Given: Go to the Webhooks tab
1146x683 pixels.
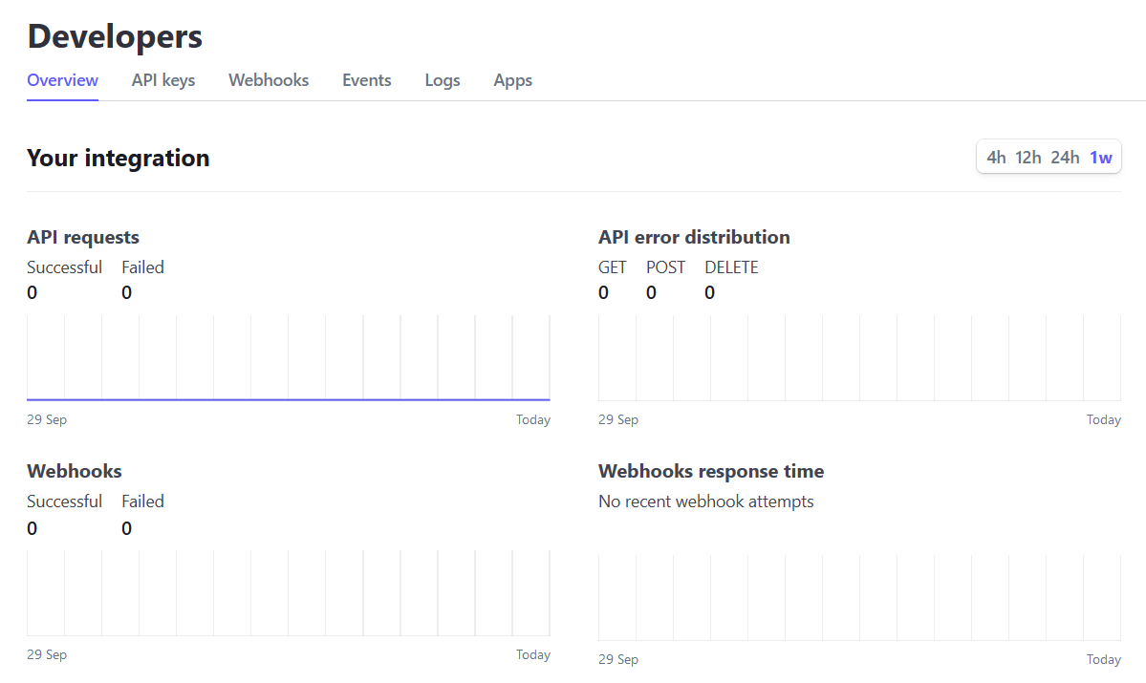Looking at the screenshot, I should pos(269,80).
